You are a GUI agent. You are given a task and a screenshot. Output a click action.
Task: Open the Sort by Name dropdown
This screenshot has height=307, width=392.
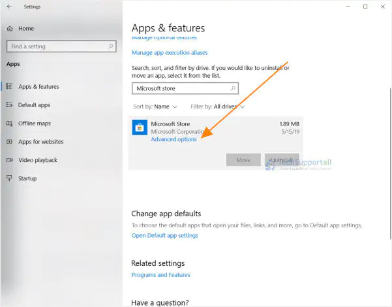point(155,106)
